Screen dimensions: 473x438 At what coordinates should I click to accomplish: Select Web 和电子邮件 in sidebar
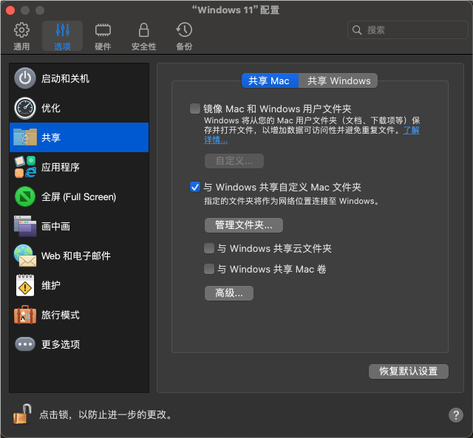[75, 256]
